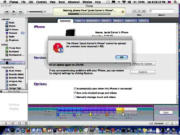Open Podcasts in the sidebar
Image resolution: width=180 pixels, height=135 pixels.
click(x=13, y=33)
